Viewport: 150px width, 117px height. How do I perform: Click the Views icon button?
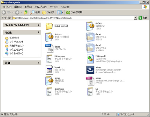tap(59, 13)
